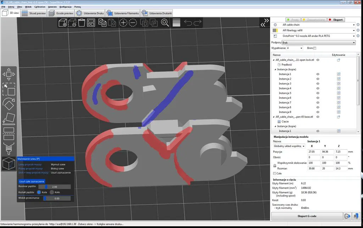363x228 pixels.
Task: Open the AR cable chain print profile dropdown
Action: click(354, 25)
